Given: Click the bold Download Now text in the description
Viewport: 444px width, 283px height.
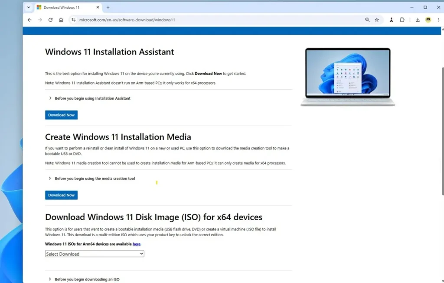Looking at the screenshot, I should [208, 74].
